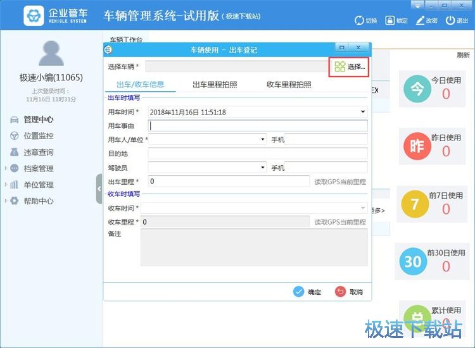The width and height of the screenshot is (475, 348).
Task: Switch to 出车/收车信息 tab
Action: 140,84
